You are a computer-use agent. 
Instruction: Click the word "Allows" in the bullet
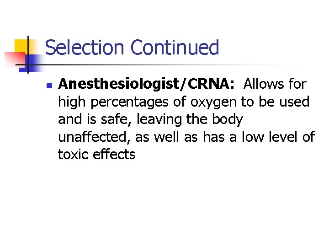point(263,84)
